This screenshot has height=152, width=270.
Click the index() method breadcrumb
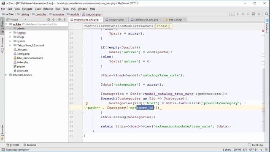163,26
